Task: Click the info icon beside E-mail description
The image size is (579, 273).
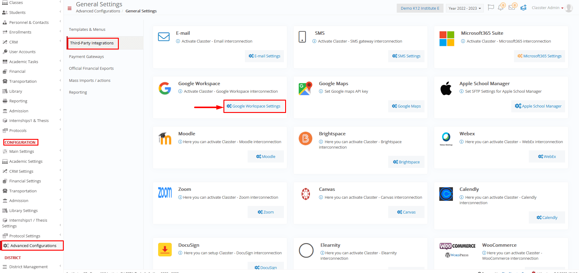Action: [x=178, y=41]
